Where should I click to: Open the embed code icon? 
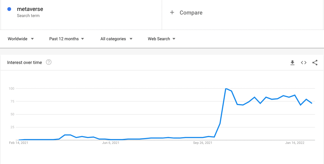tap(304, 63)
